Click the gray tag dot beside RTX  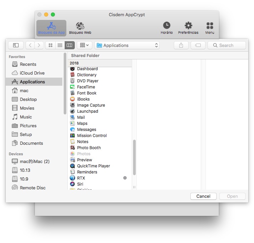pyautogui.click(x=125, y=178)
